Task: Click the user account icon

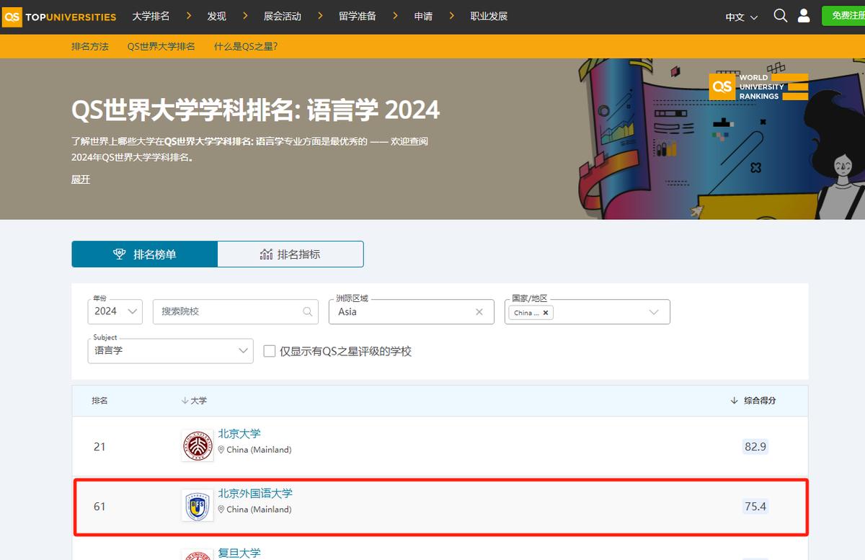Action: coord(803,15)
